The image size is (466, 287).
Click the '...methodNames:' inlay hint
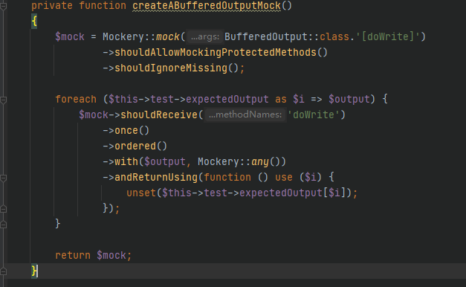[x=245, y=115]
